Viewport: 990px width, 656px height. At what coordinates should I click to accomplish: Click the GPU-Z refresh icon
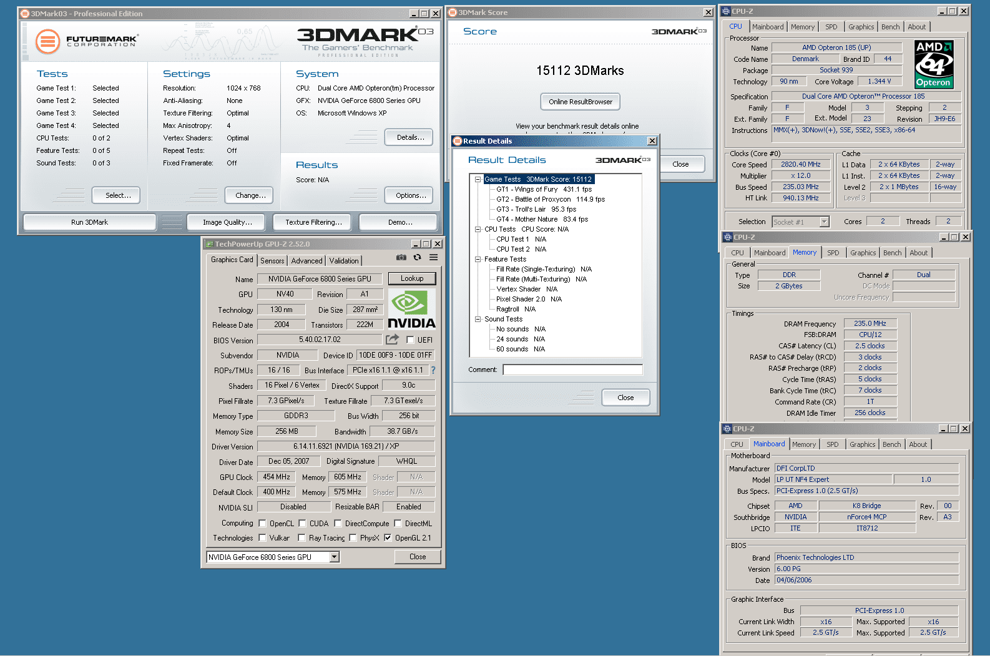[417, 257]
